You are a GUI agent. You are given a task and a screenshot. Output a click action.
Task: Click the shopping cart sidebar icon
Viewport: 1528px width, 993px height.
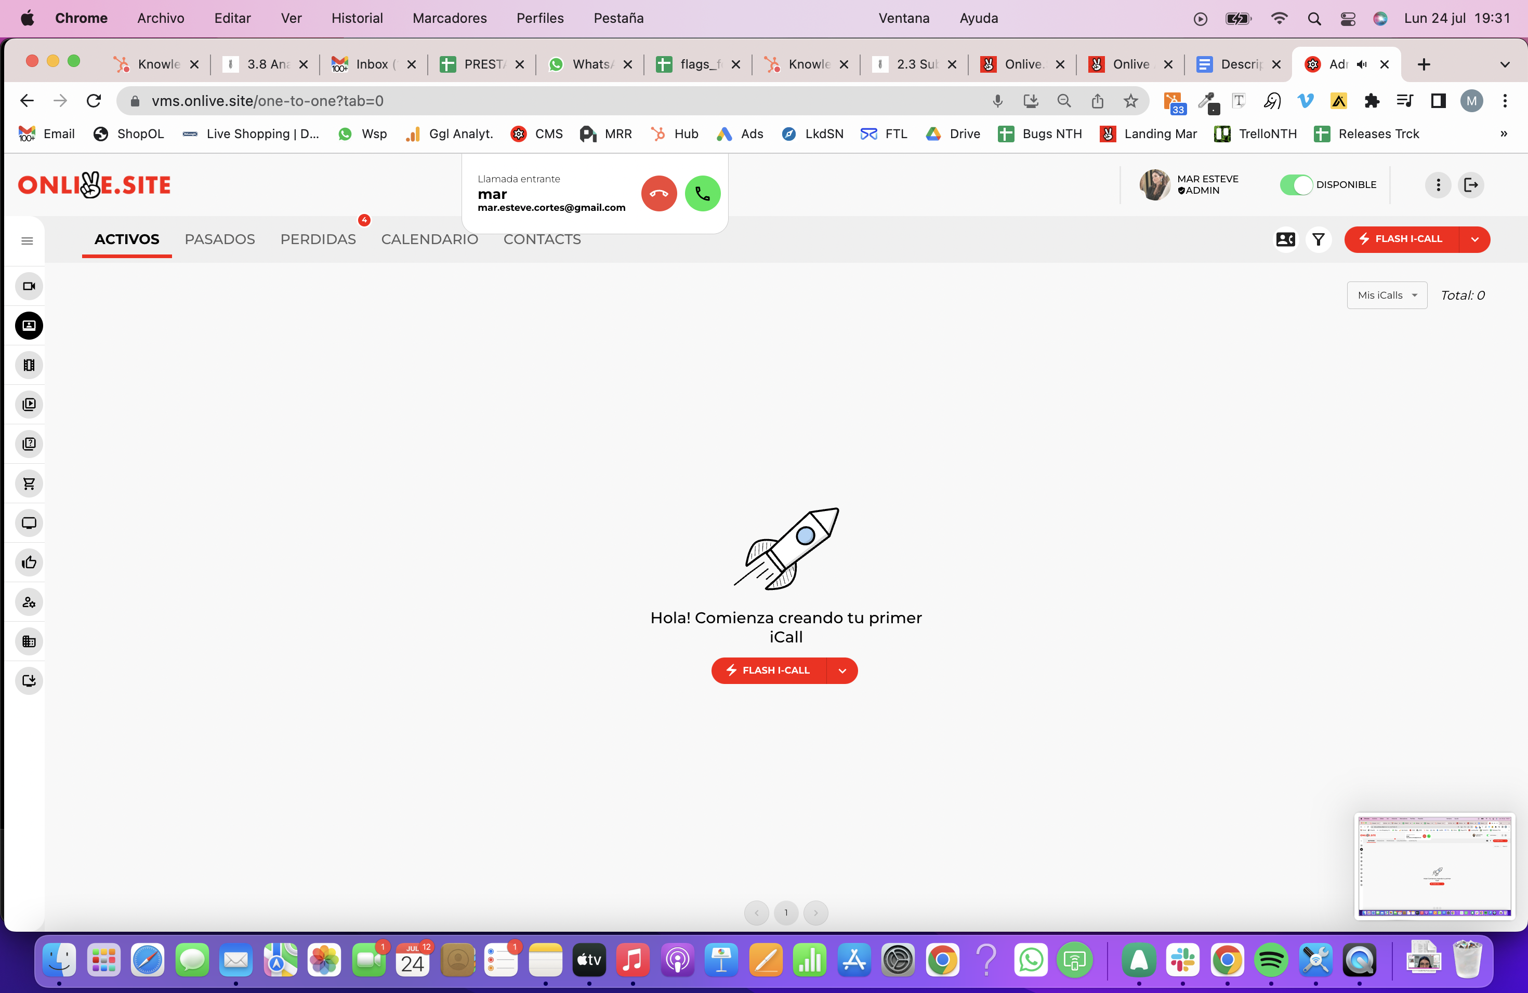coord(29,484)
